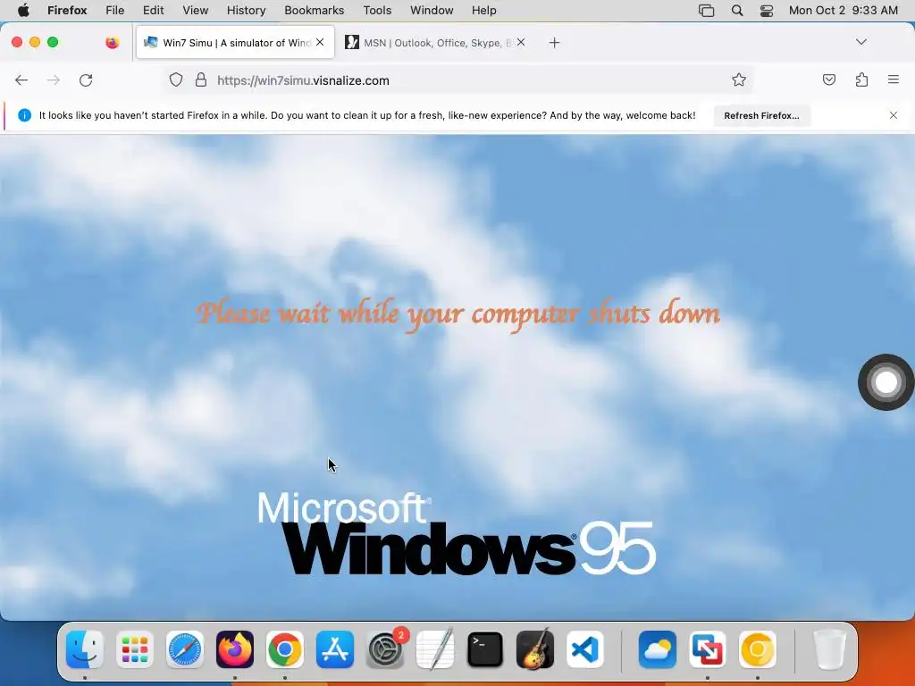Bookmark this page with the star
915x686 pixels.
click(x=739, y=79)
